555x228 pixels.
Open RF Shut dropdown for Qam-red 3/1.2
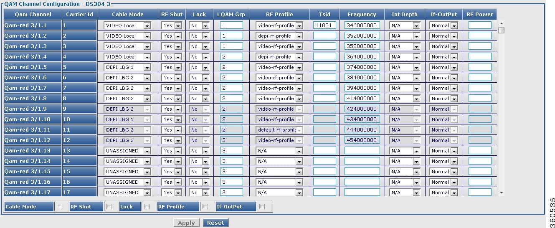pos(172,36)
